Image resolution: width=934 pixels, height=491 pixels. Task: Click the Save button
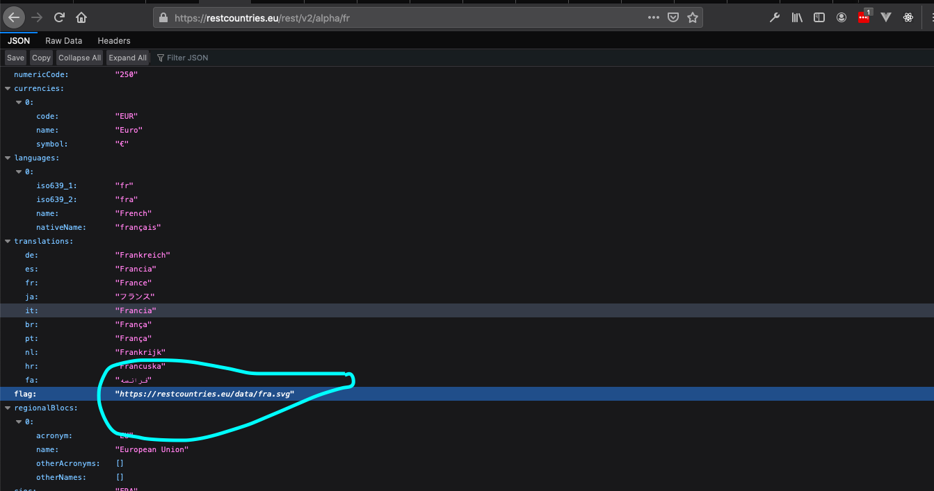[15, 58]
